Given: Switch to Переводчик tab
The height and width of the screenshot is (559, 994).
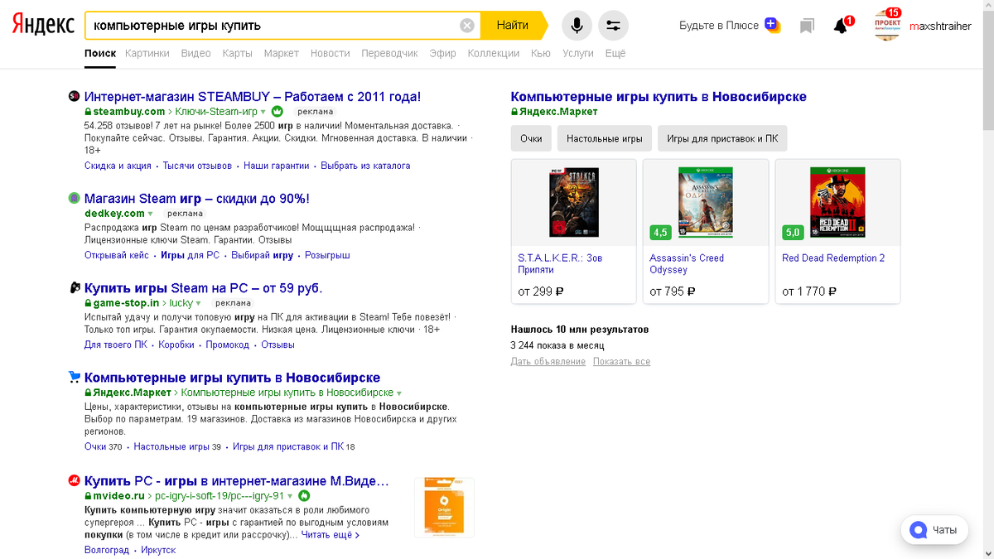Looking at the screenshot, I should pos(389,53).
